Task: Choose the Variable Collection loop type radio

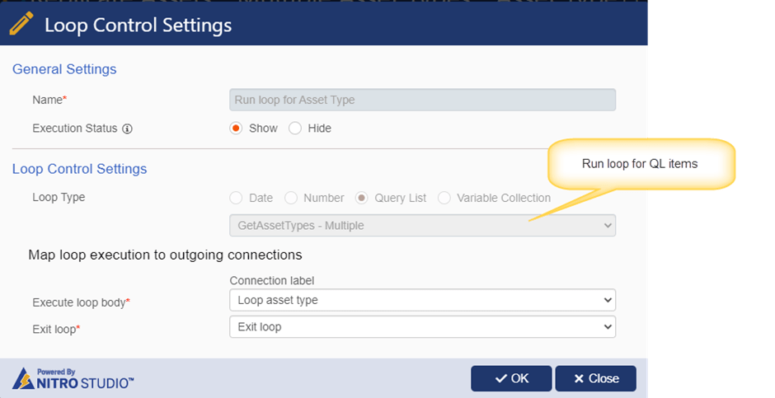Action: point(444,198)
